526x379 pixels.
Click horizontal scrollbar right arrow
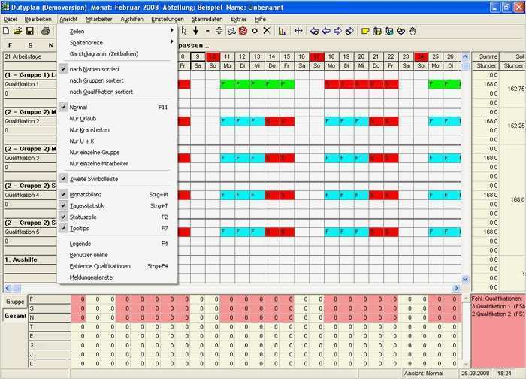click(456, 288)
